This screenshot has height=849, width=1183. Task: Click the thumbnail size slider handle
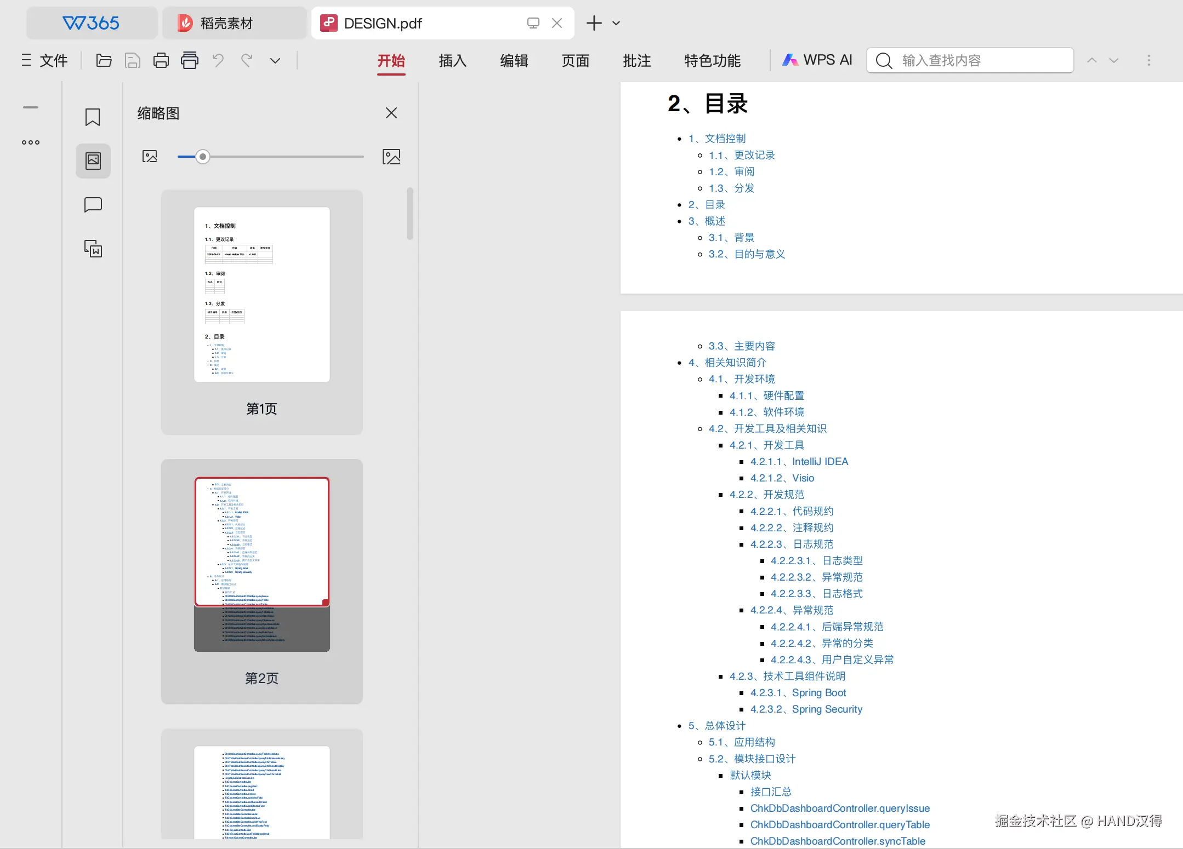point(203,157)
